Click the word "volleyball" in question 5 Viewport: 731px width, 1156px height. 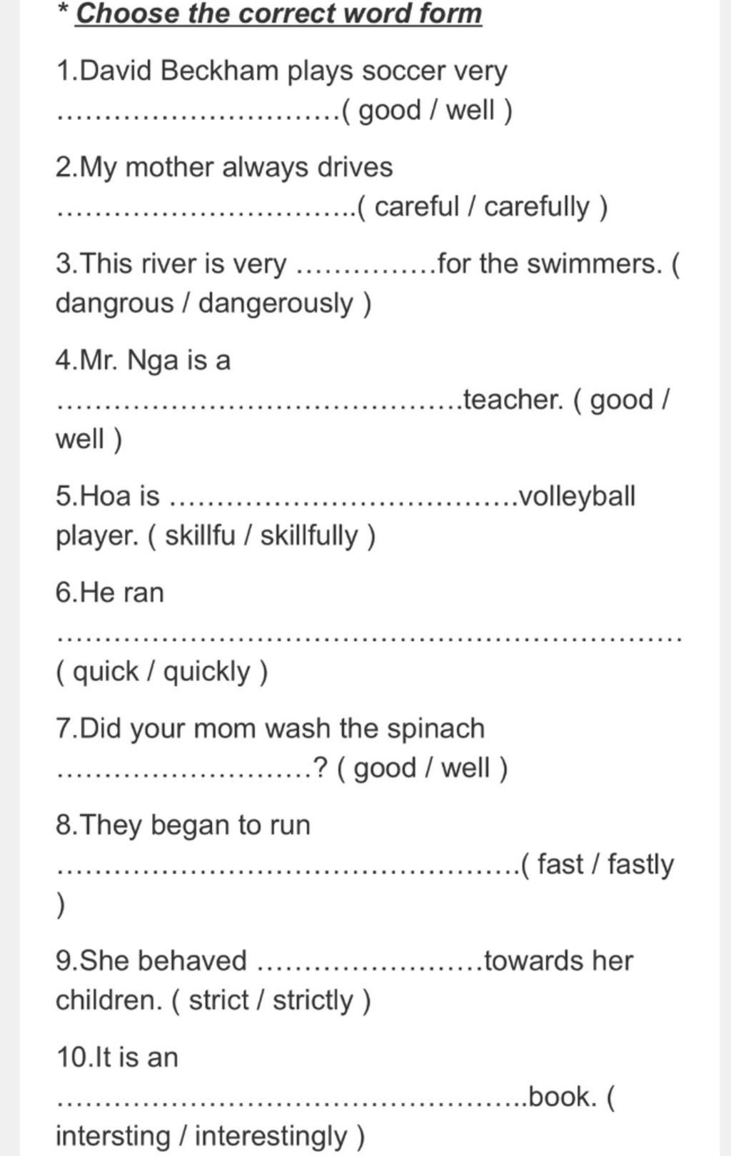pos(577,496)
